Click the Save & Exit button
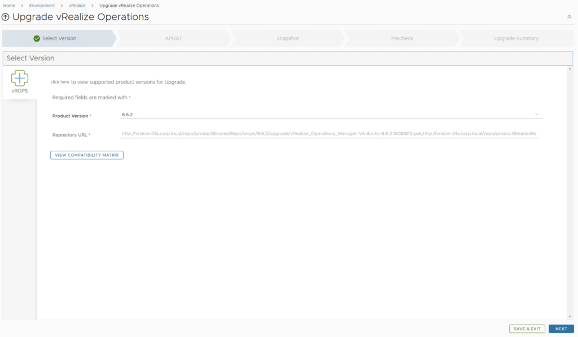The height and width of the screenshot is (337, 578). point(527,329)
